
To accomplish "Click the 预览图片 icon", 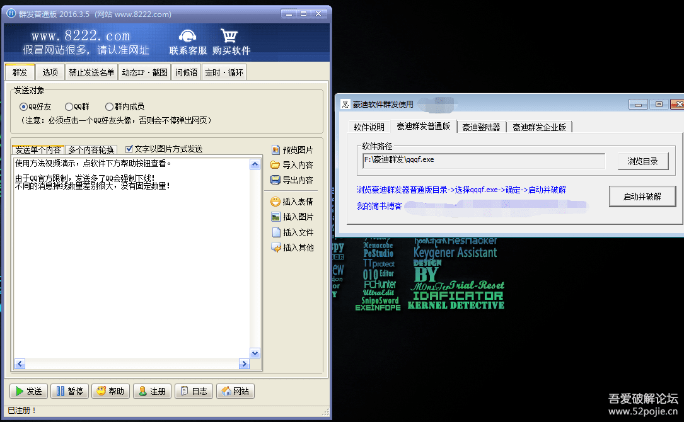I will pos(275,150).
